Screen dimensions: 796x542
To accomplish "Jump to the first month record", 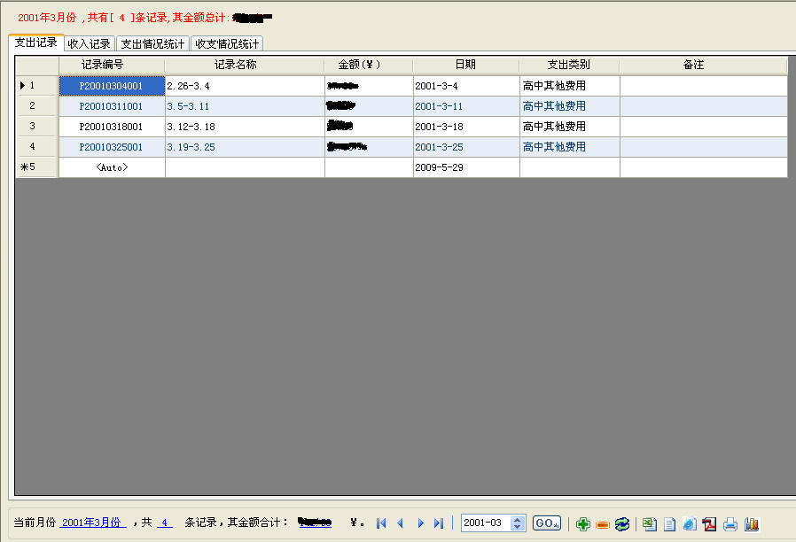I will click(x=381, y=523).
